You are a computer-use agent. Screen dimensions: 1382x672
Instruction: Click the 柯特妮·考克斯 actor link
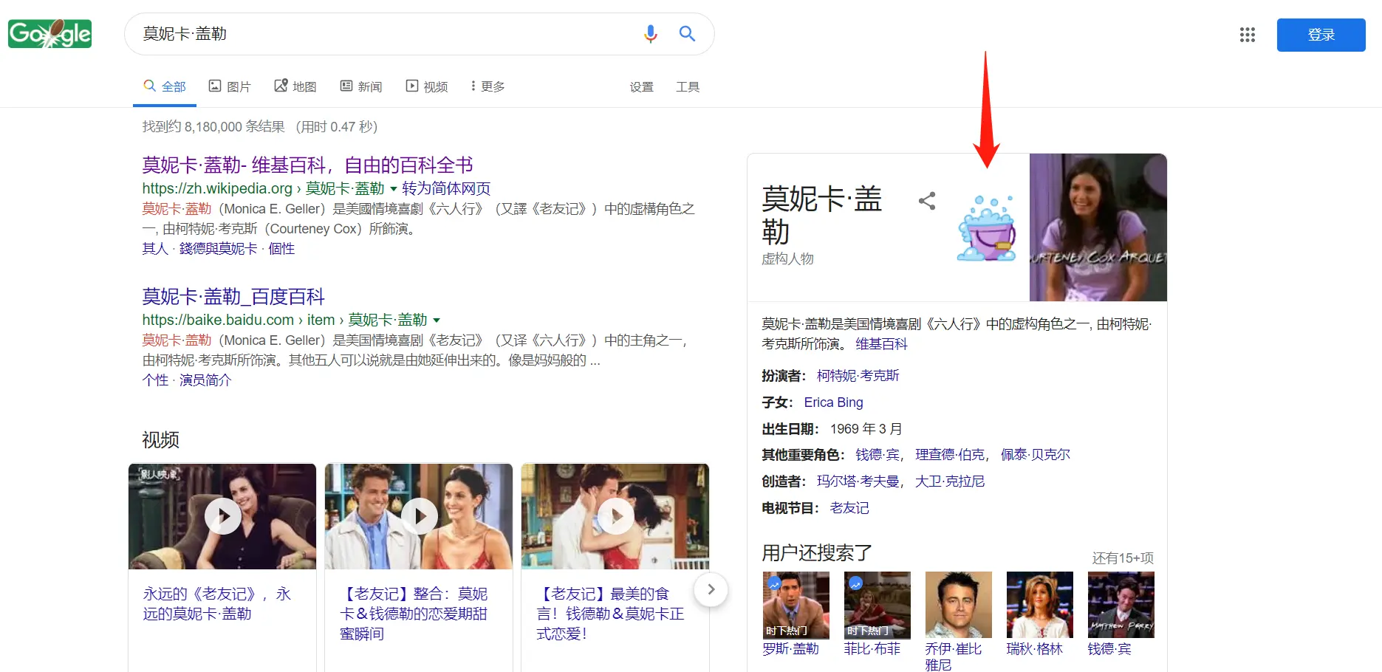pyautogui.click(x=858, y=376)
